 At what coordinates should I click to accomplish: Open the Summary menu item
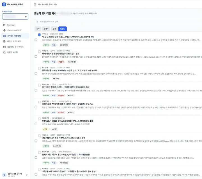tap(15, 25)
